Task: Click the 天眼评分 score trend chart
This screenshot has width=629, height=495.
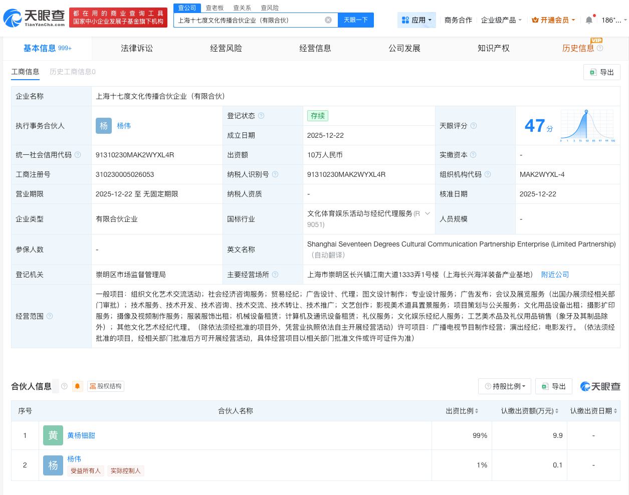Action: tap(586, 126)
